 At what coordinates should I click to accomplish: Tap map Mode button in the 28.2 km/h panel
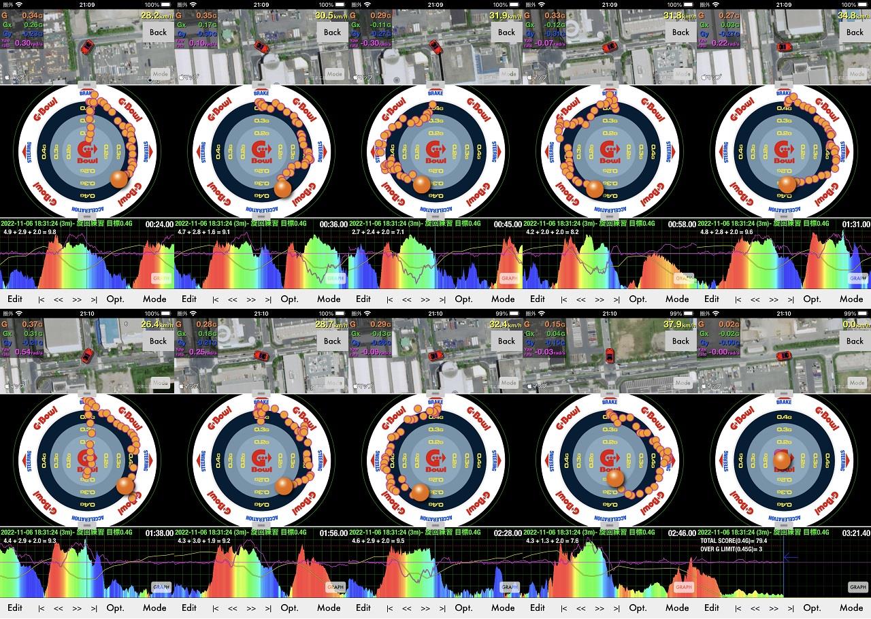click(161, 74)
